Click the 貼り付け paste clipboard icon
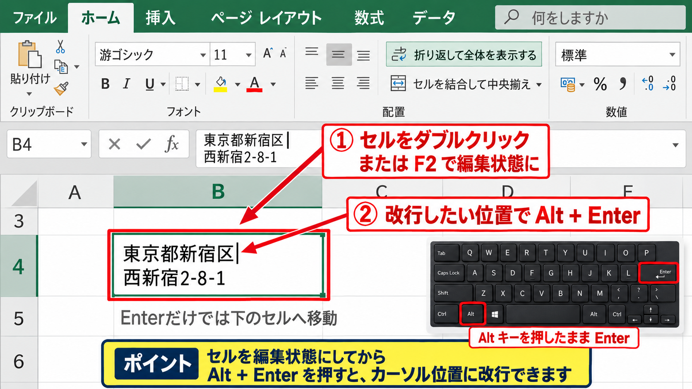The height and width of the screenshot is (389, 692). (x=29, y=54)
